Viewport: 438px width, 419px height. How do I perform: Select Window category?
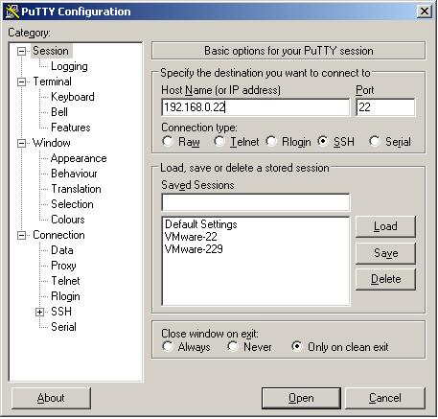point(52,143)
